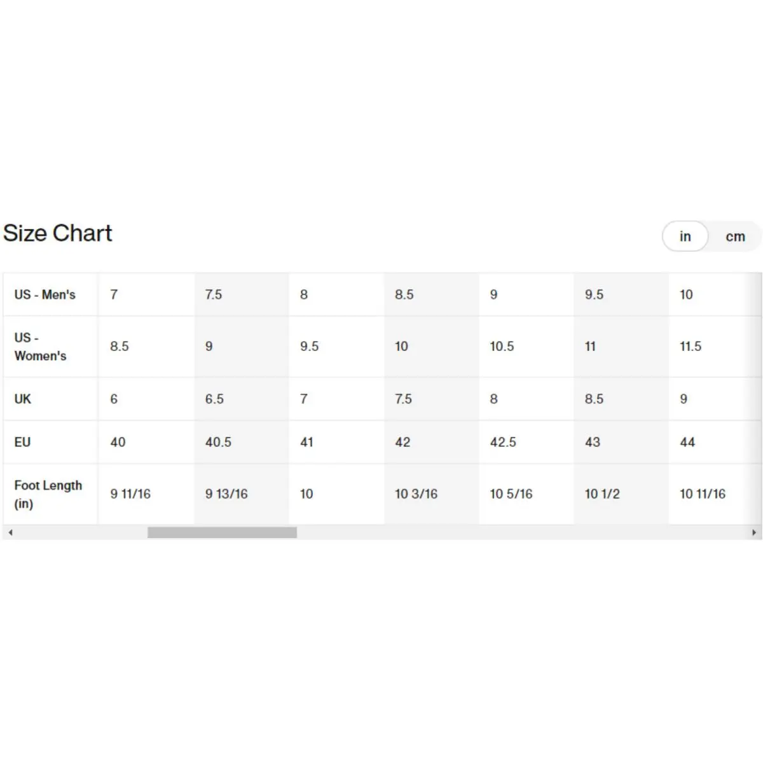Click the right scroll arrow

pyautogui.click(x=754, y=533)
